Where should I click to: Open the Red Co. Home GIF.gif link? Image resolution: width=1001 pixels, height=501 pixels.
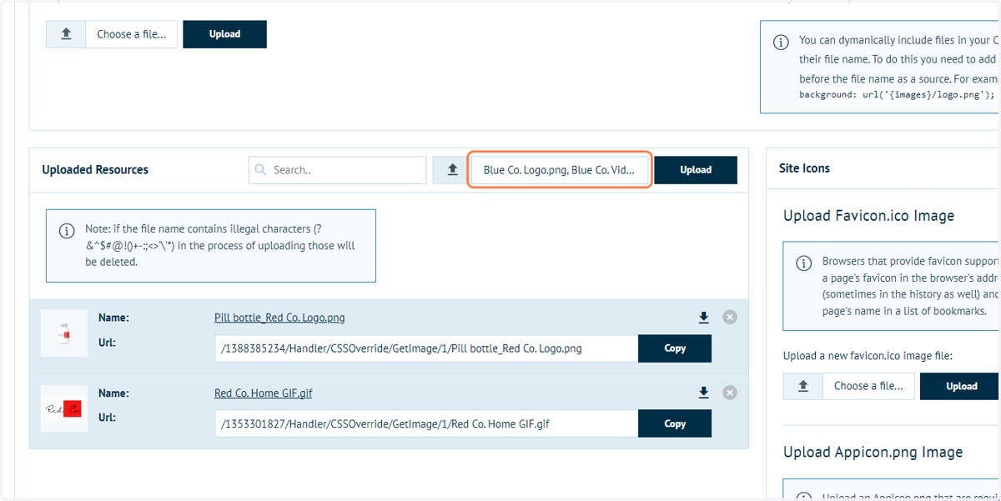pos(264,393)
